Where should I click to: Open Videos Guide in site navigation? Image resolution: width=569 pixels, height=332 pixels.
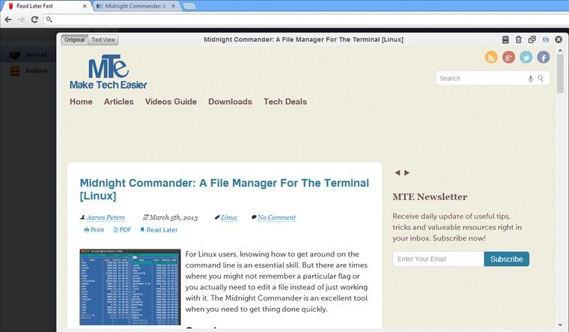click(171, 102)
